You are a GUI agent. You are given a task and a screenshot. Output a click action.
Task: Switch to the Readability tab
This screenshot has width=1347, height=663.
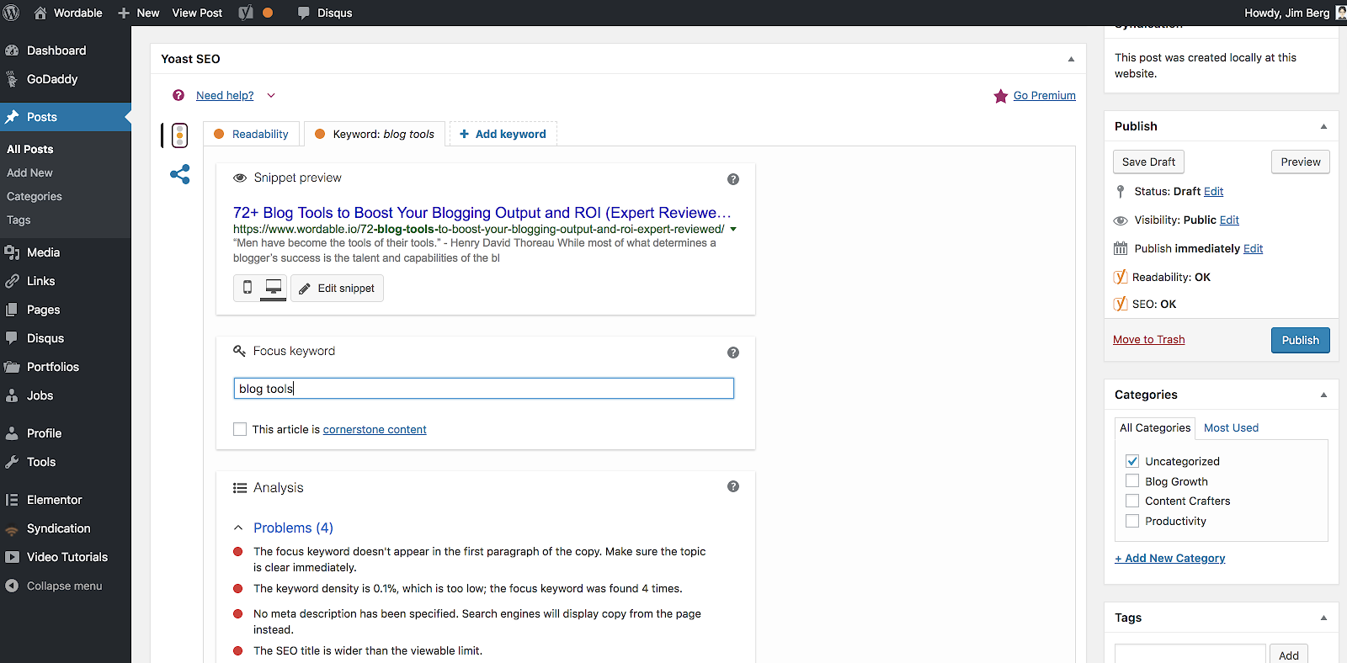coord(251,134)
